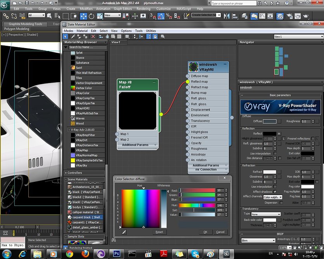The height and width of the screenshot is (259, 324).
Task: Open the Material menu in Slate editor
Action: coord(82,31)
